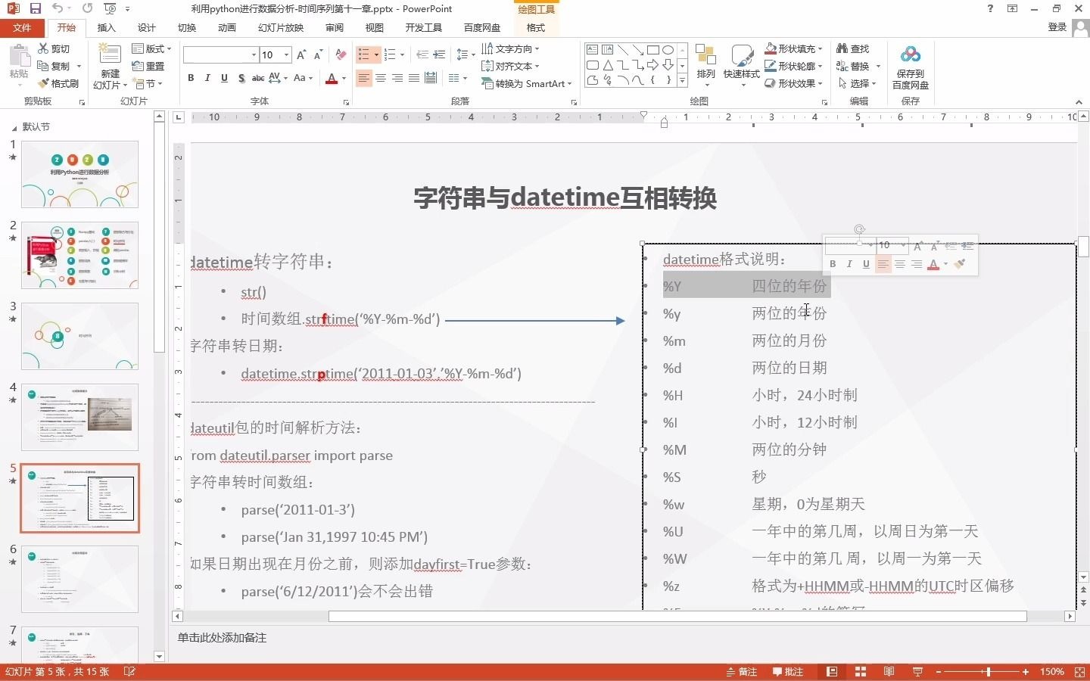
Task: Right align text in ribbon paragraph group
Action: click(397, 78)
